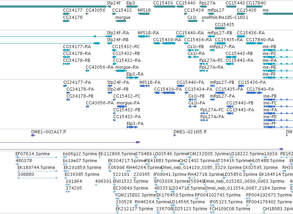Click the Elp3-RA transcript glyph
Image resolution: width=293 pixels, height=214 pixels.
point(133,78)
